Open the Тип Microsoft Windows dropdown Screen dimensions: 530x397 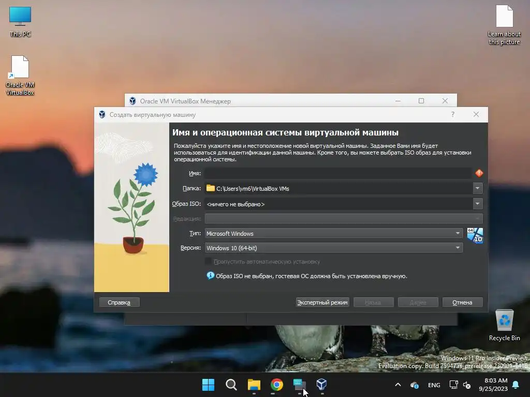point(334,233)
